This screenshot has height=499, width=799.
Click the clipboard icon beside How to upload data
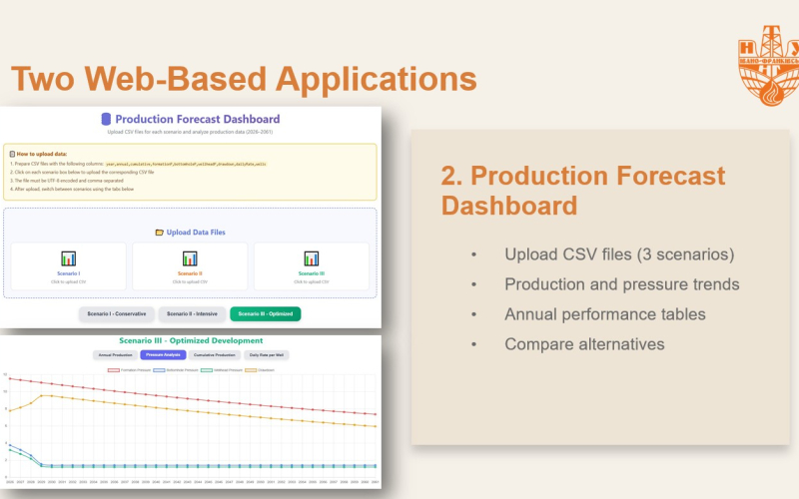coord(12,154)
